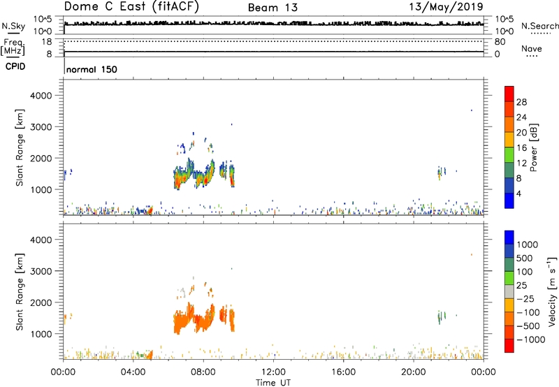Image resolution: width=559 pixels, height=387 pixels.
Task: Click the '500' tick on velocity color bar
Action: 525,258
